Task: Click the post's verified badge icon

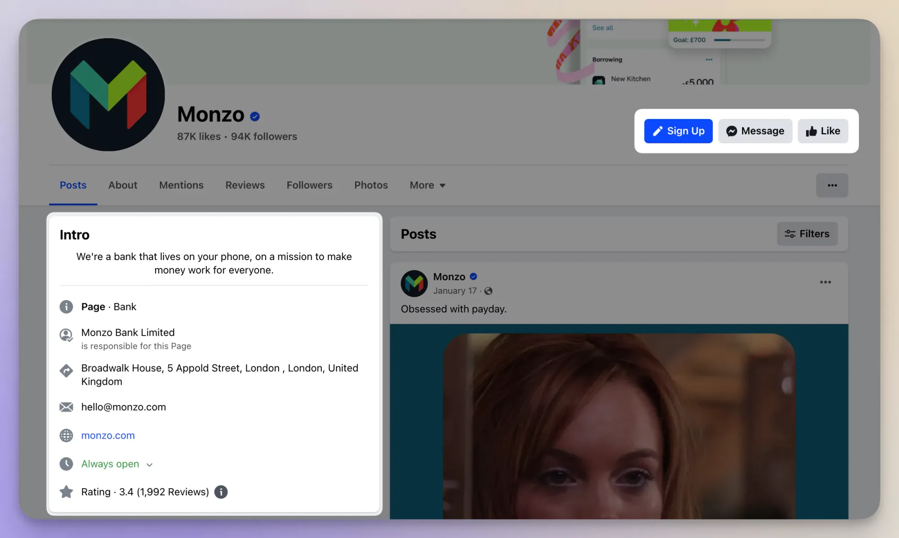Action: (473, 277)
